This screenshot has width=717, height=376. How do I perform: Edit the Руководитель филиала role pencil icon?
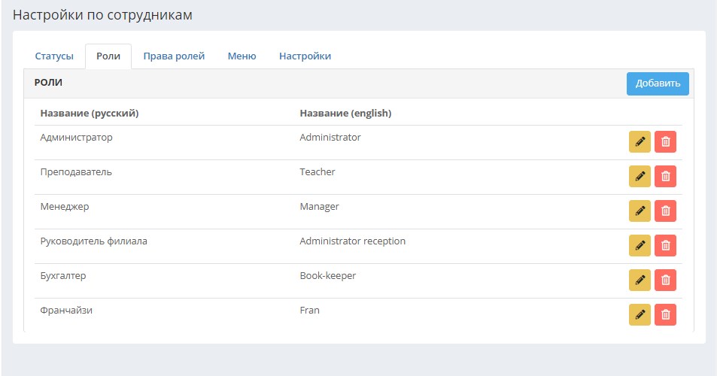[640, 245]
